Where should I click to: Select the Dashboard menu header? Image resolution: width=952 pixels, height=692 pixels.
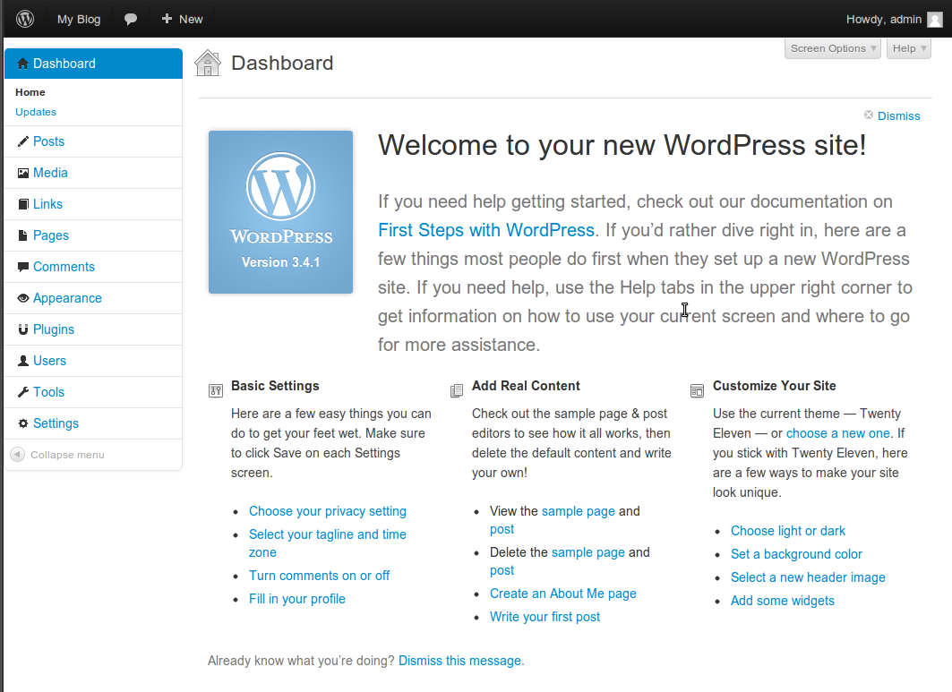[x=93, y=64]
